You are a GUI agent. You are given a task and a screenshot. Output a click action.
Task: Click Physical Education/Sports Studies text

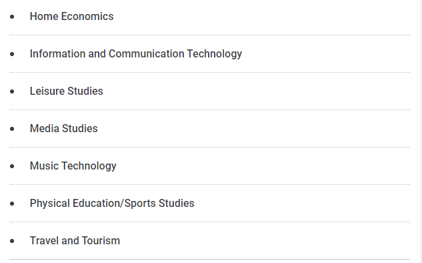click(x=112, y=204)
